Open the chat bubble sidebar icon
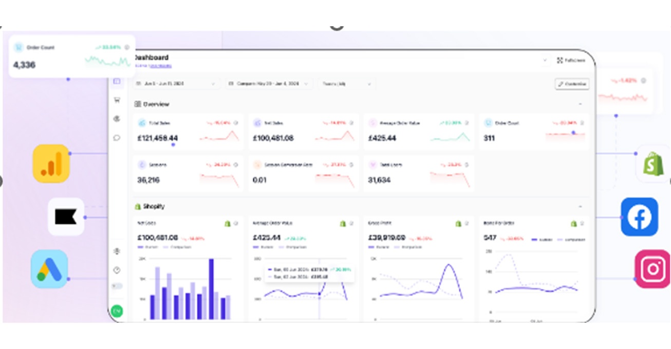 (x=117, y=138)
